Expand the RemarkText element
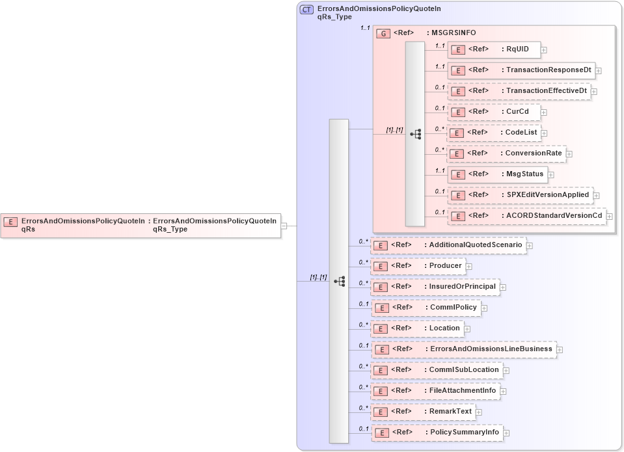Screen dimensions: 624x452 click(480, 412)
